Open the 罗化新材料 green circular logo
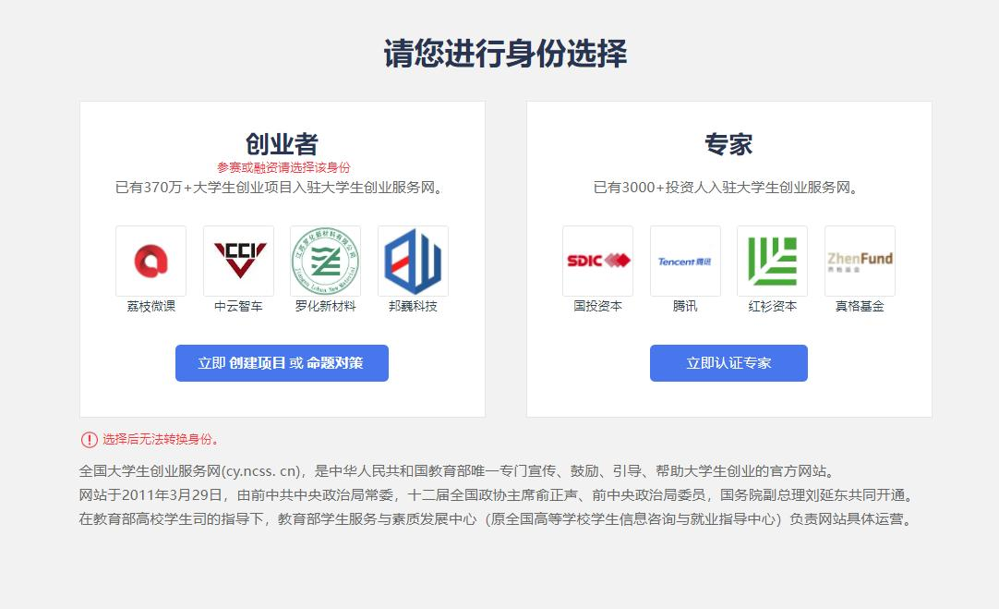 (326, 261)
